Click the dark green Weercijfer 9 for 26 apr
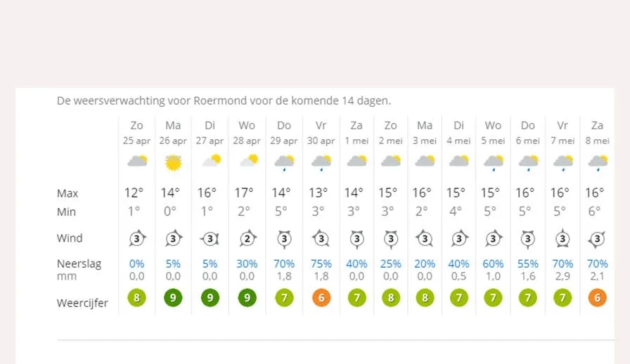630x364 pixels. pos(173,298)
